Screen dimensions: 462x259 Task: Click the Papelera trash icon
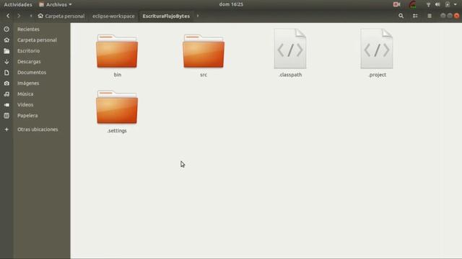coord(6,116)
